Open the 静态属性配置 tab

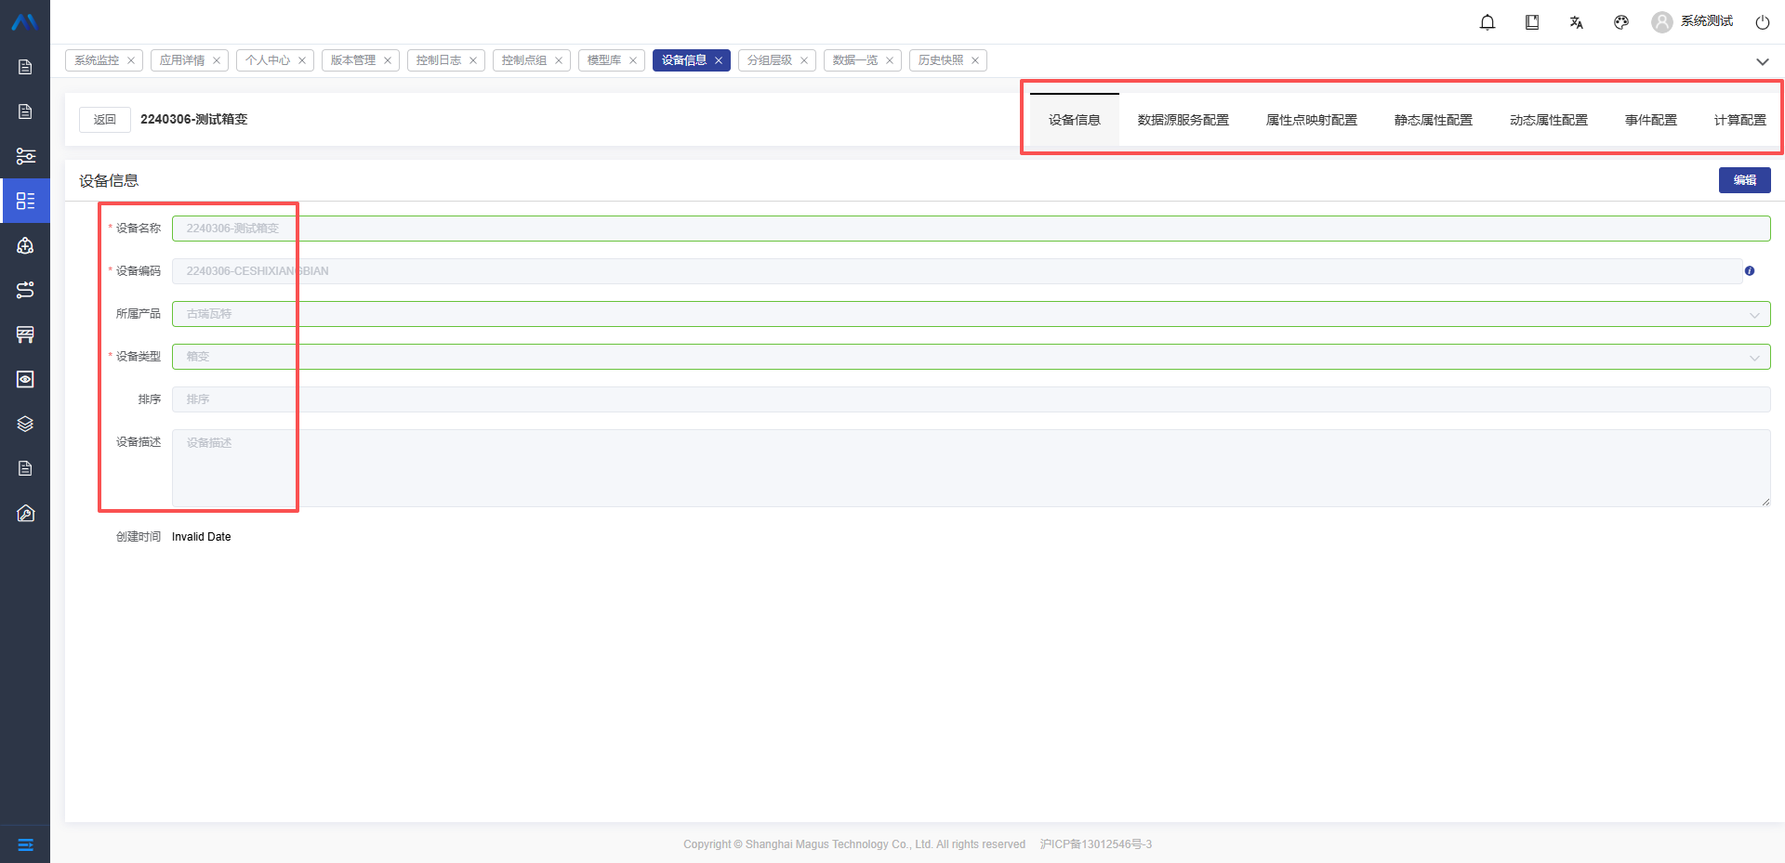(x=1433, y=120)
